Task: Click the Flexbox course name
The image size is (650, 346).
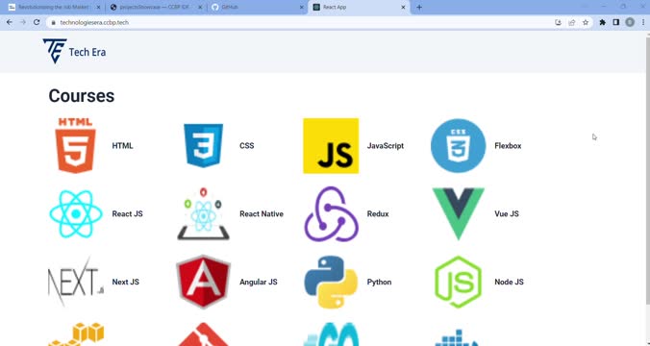Action: [508, 146]
